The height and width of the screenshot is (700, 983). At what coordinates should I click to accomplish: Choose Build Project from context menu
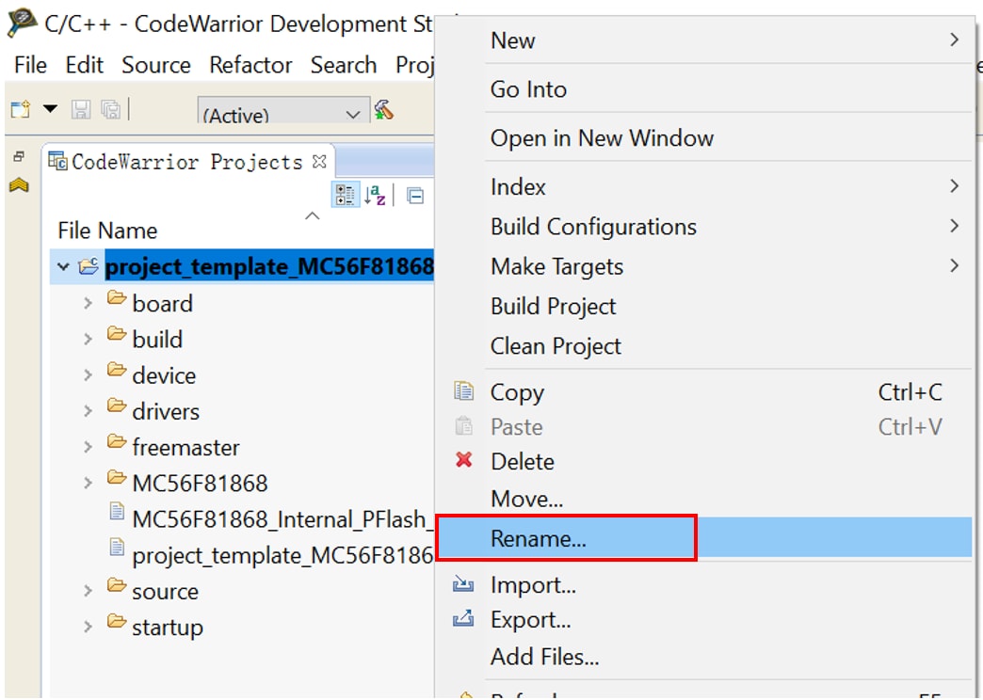point(553,307)
